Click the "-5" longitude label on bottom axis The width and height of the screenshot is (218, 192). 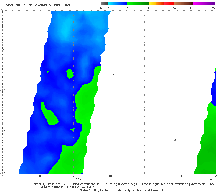click(x=180, y=176)
